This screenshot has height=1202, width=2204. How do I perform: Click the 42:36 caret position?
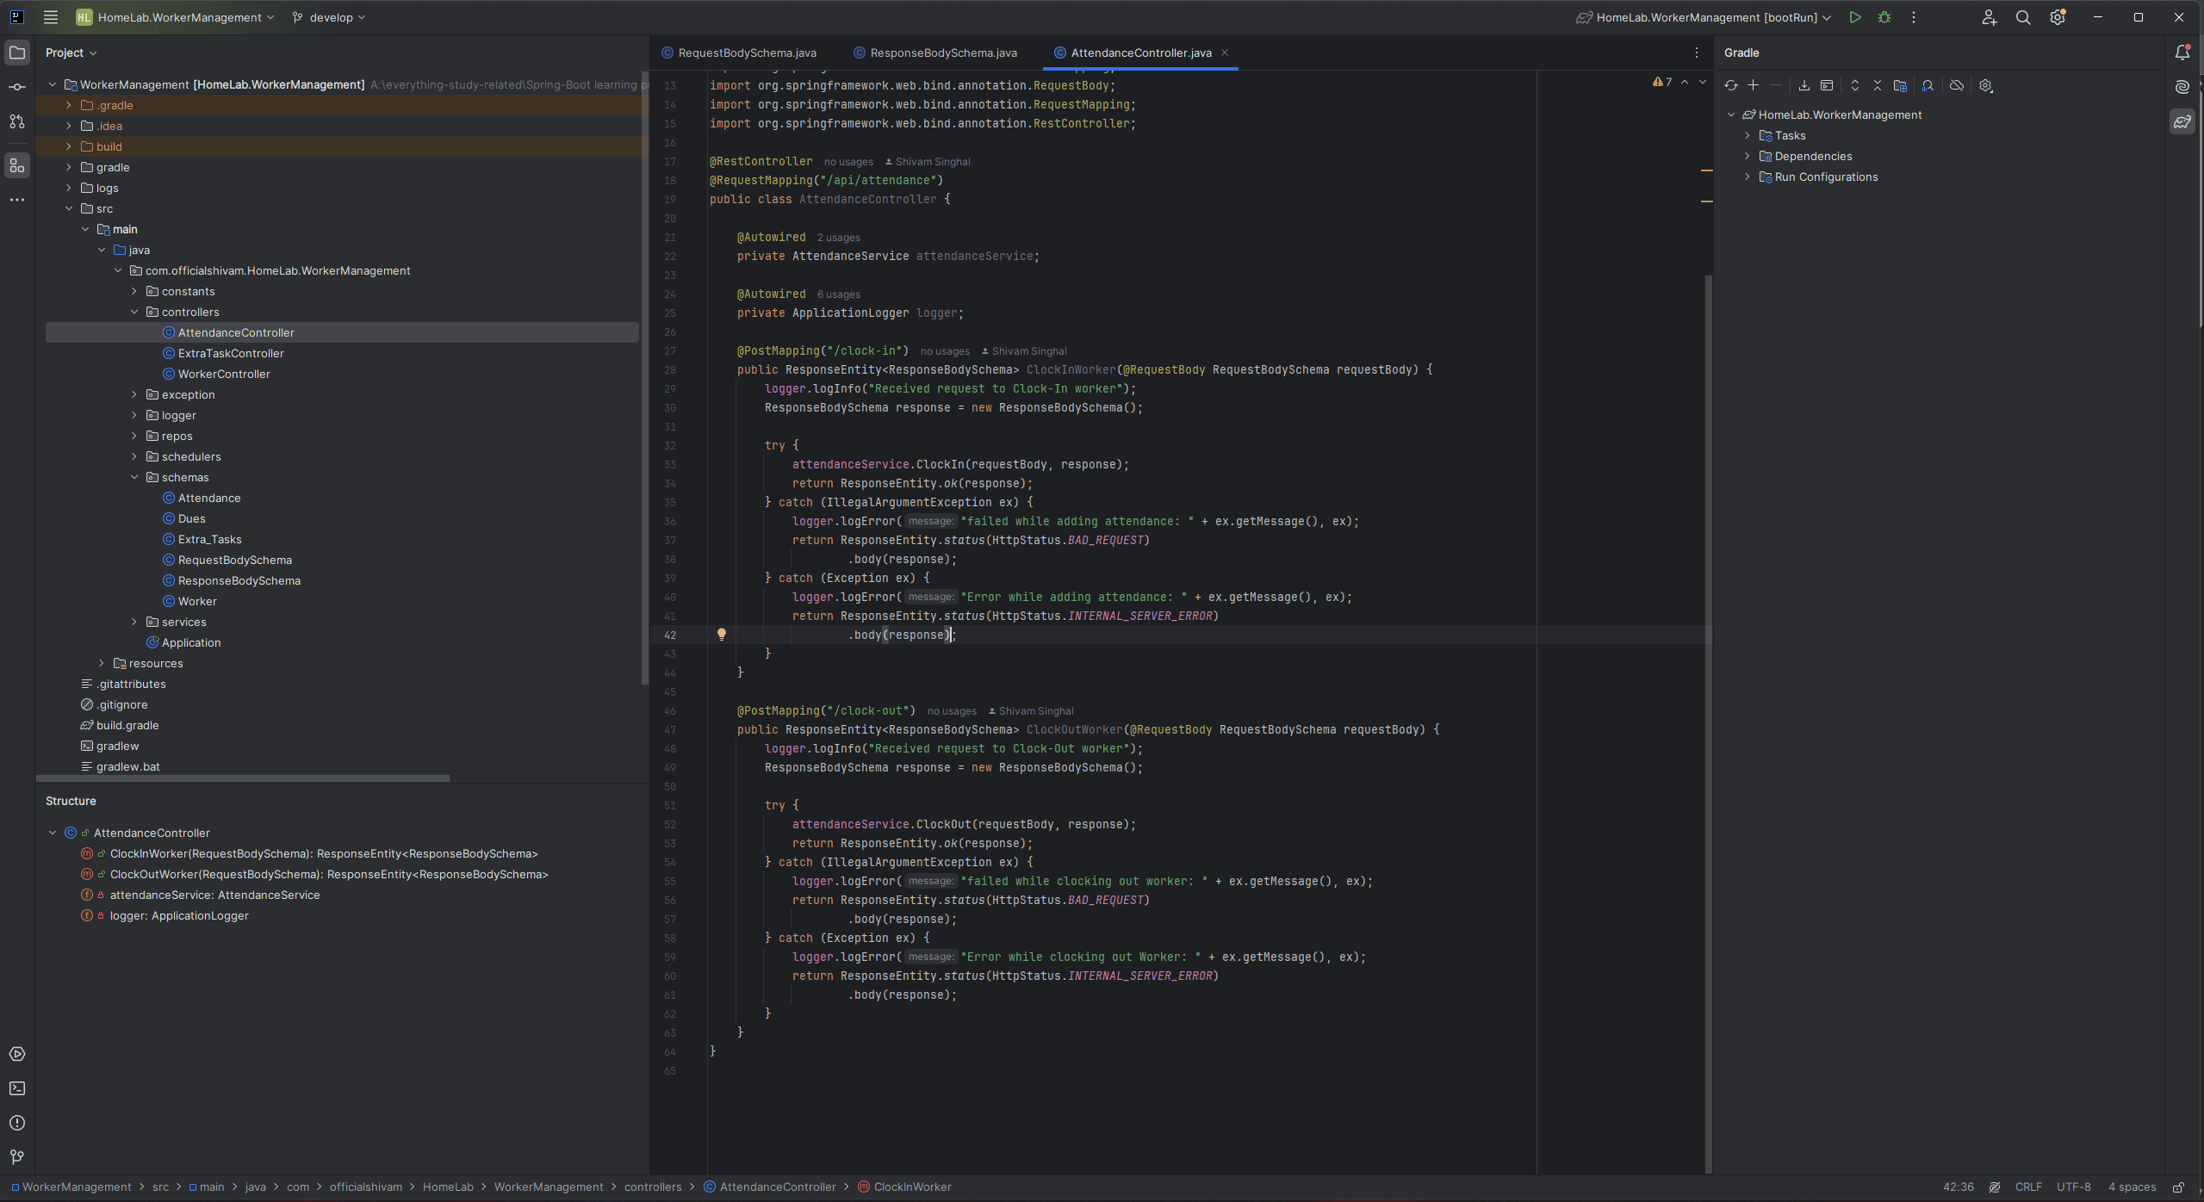click(x=1959, y=1187)
